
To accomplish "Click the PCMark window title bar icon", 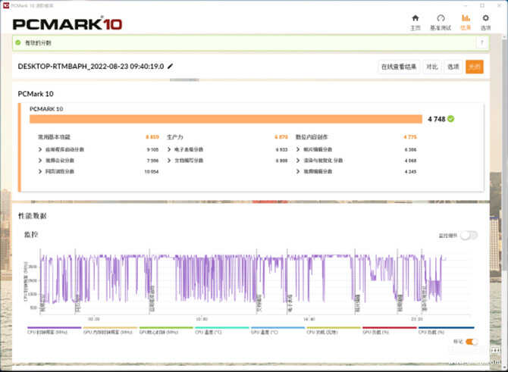I will (6, 5).
